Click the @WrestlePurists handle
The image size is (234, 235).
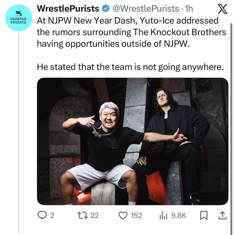click(145, 8)
